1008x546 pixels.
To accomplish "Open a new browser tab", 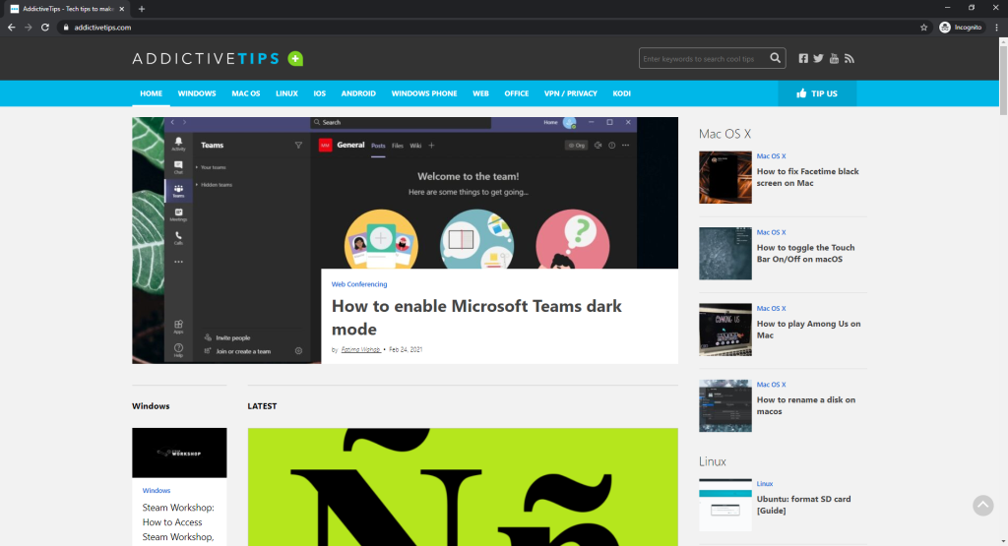I will click(142, 9).
